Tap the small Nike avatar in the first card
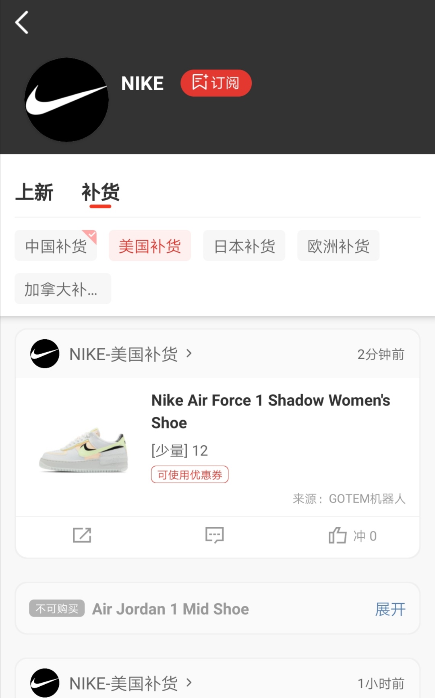This screenshot has width=435, height=698. 45,354
